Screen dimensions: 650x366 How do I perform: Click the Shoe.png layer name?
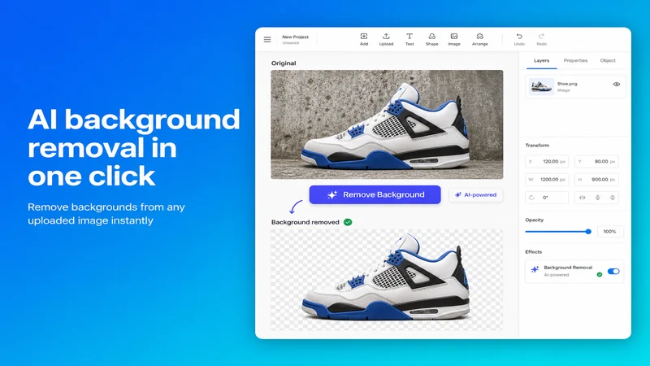point(567,84)
